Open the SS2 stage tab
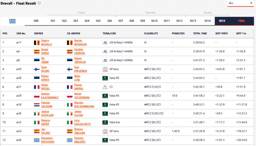 [x=64, y=21]
